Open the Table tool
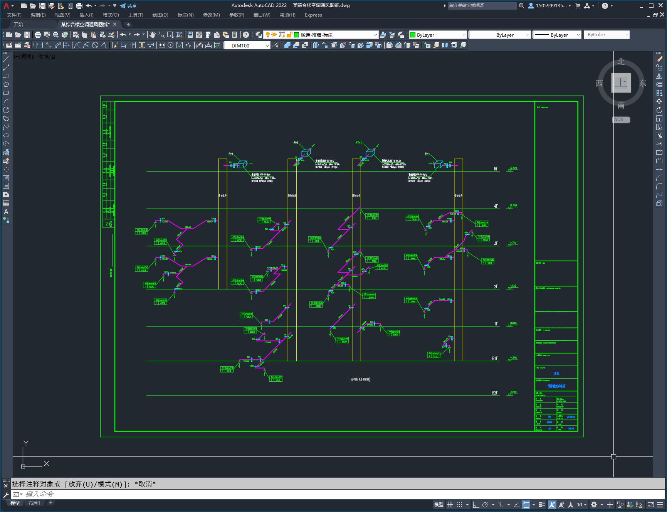Screen dimensions: 667x512 point(6,203)
